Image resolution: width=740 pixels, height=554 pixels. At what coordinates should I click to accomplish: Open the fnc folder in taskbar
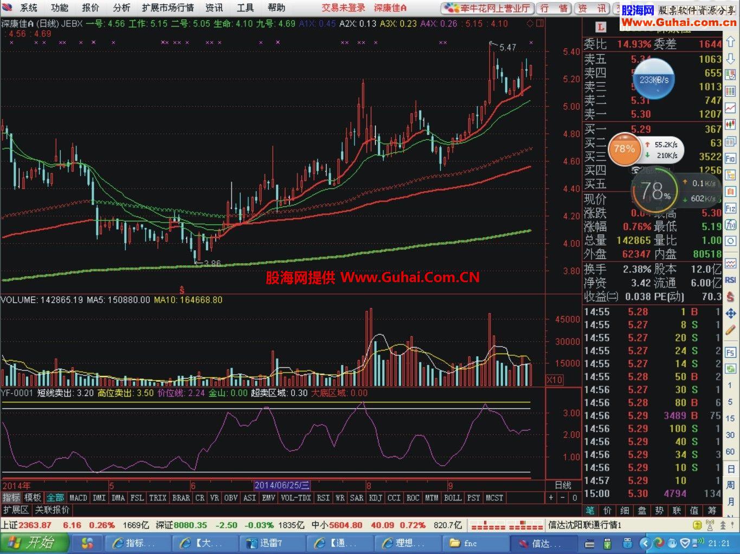pyautogui.click(x=475, y=543)
